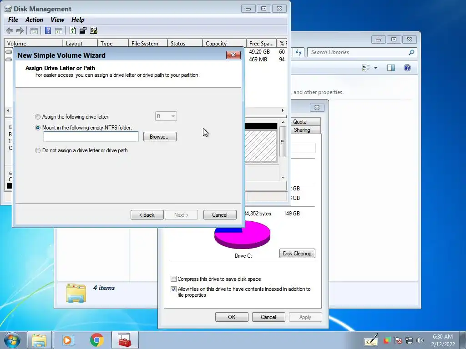Open the File menu in Disk Management

[x=13, y=20]
